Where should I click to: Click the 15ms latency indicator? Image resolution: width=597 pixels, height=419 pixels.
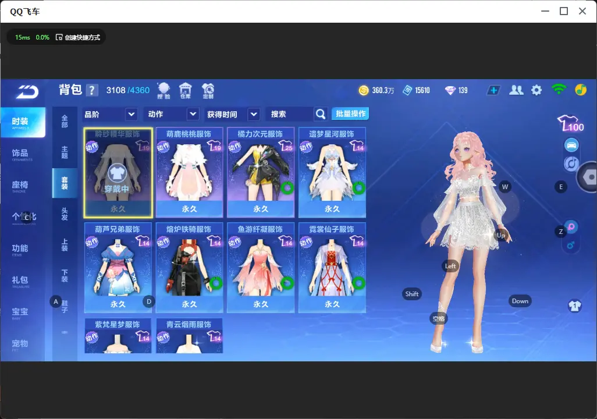pyautogui.click(x=23, y=37)
